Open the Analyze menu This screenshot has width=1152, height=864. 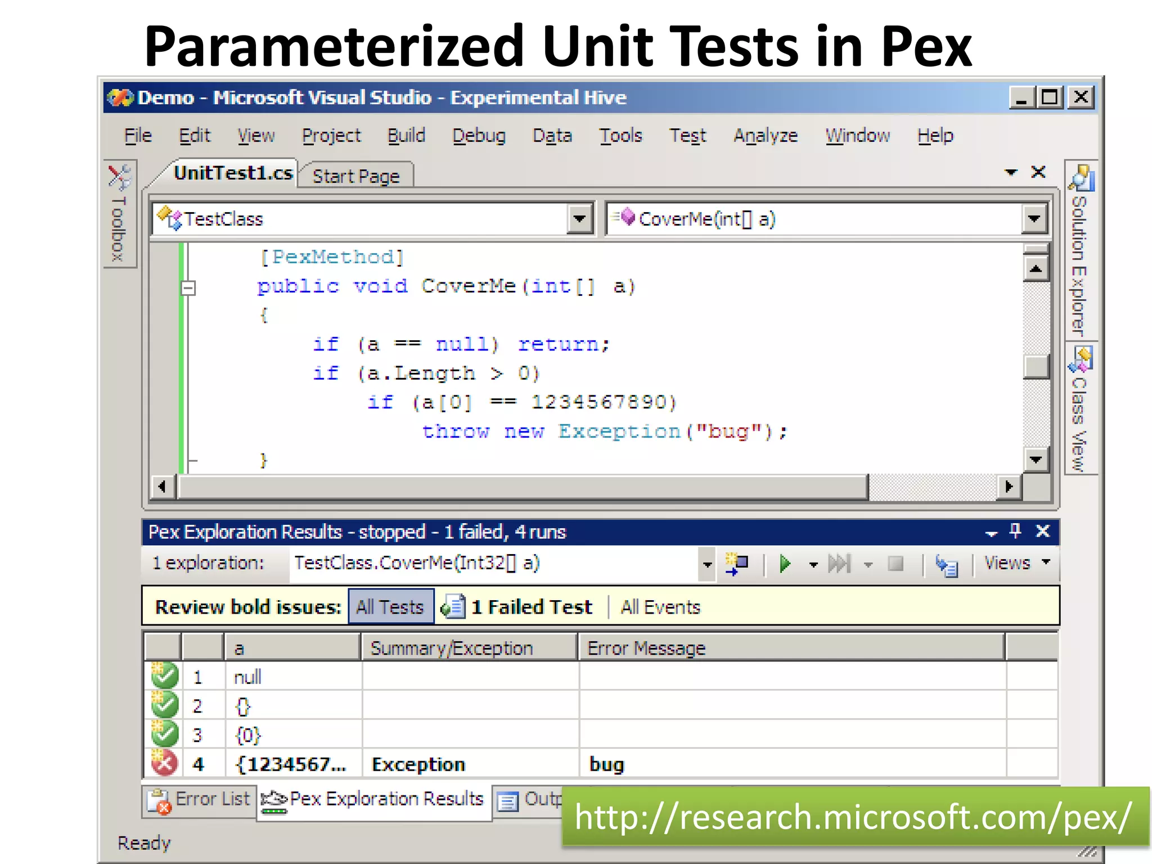[766, 136]
